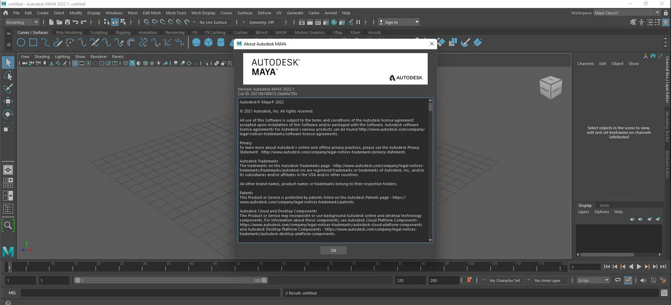Select the NURBS Circle shelf tool
Screen dimensions: 671x305
point(21,43)
